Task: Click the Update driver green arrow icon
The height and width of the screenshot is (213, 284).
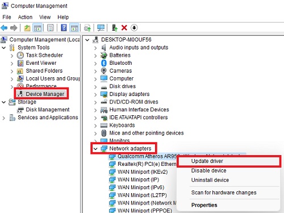Action: coord(115,28)
